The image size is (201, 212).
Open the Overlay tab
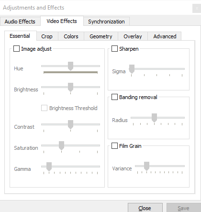pyautogui.click(x=133, y=36)
